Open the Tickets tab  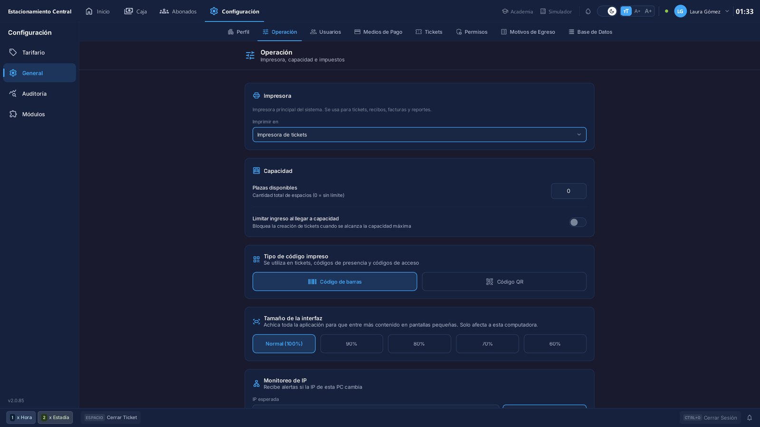(429, 32)
